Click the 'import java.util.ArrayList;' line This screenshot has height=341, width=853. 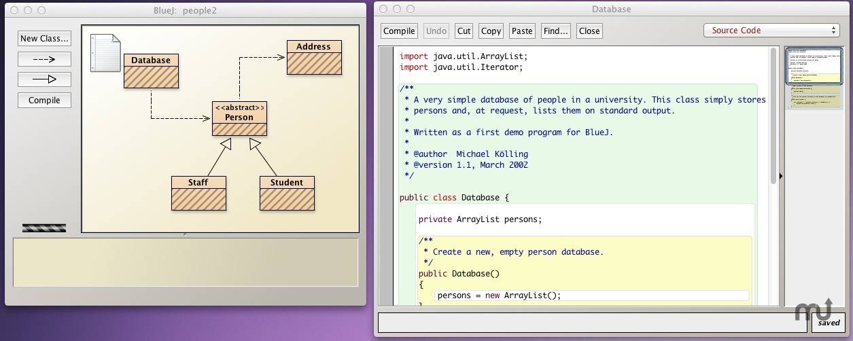464,56
